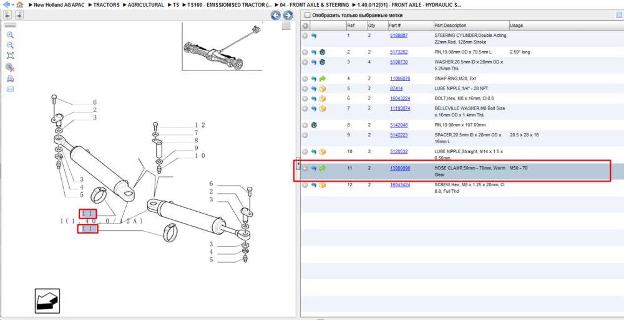Select callout 10 in the diagram
Screen dimensions: 624x320
pyautogui.click(x=200, y=156)
